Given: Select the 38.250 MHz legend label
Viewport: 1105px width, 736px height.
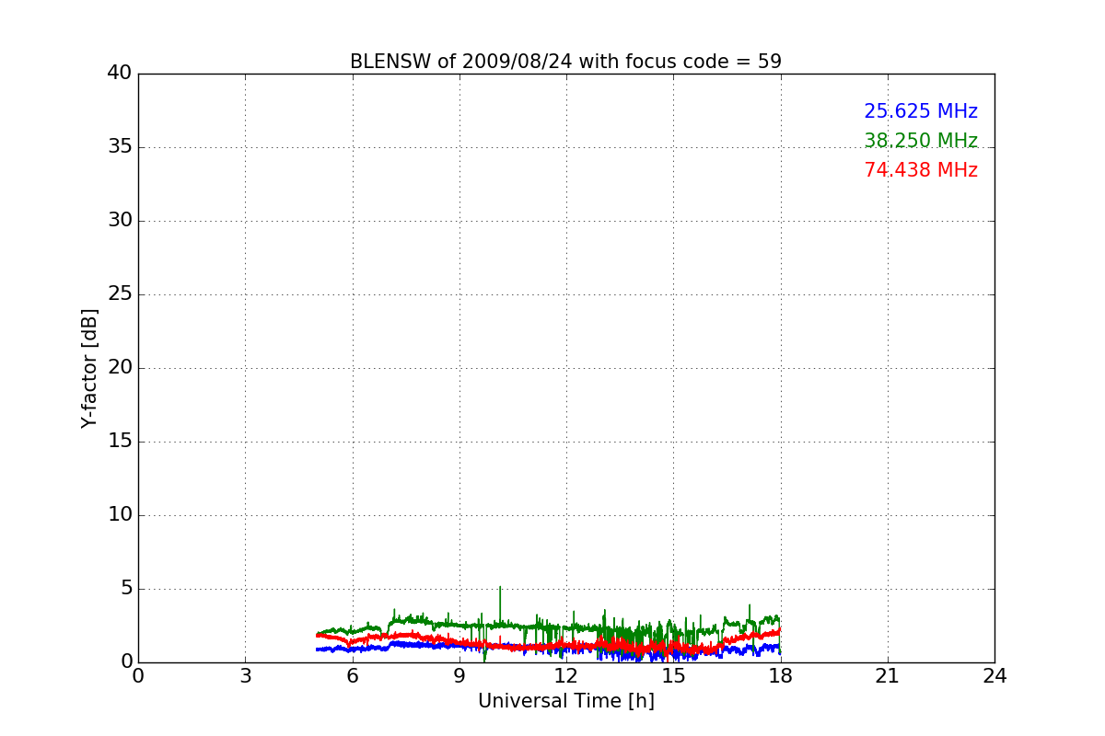Looking at the screenshot, I should 921,141.
